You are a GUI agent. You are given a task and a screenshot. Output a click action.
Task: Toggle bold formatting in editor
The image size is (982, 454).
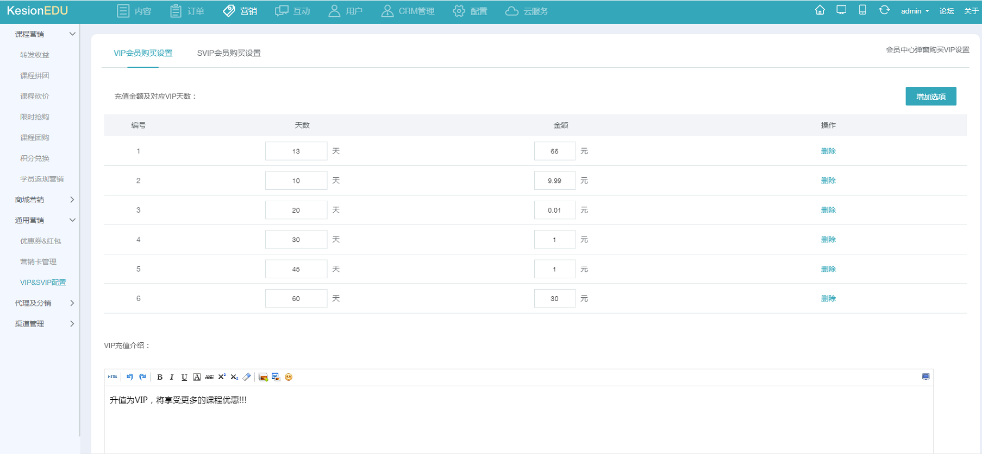pos(160,377)
